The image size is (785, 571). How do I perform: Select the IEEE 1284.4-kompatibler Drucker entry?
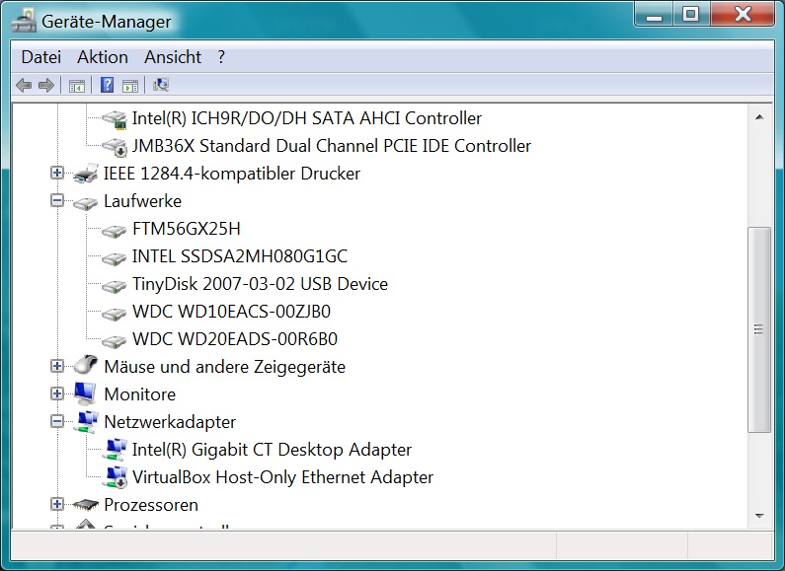(232, 174)
